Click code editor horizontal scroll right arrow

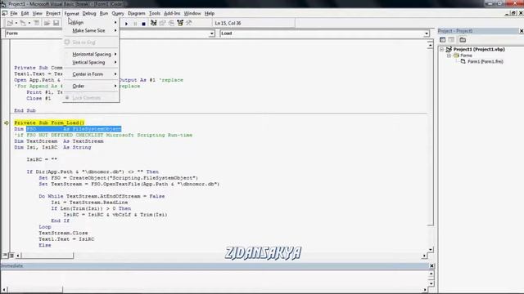424,256
